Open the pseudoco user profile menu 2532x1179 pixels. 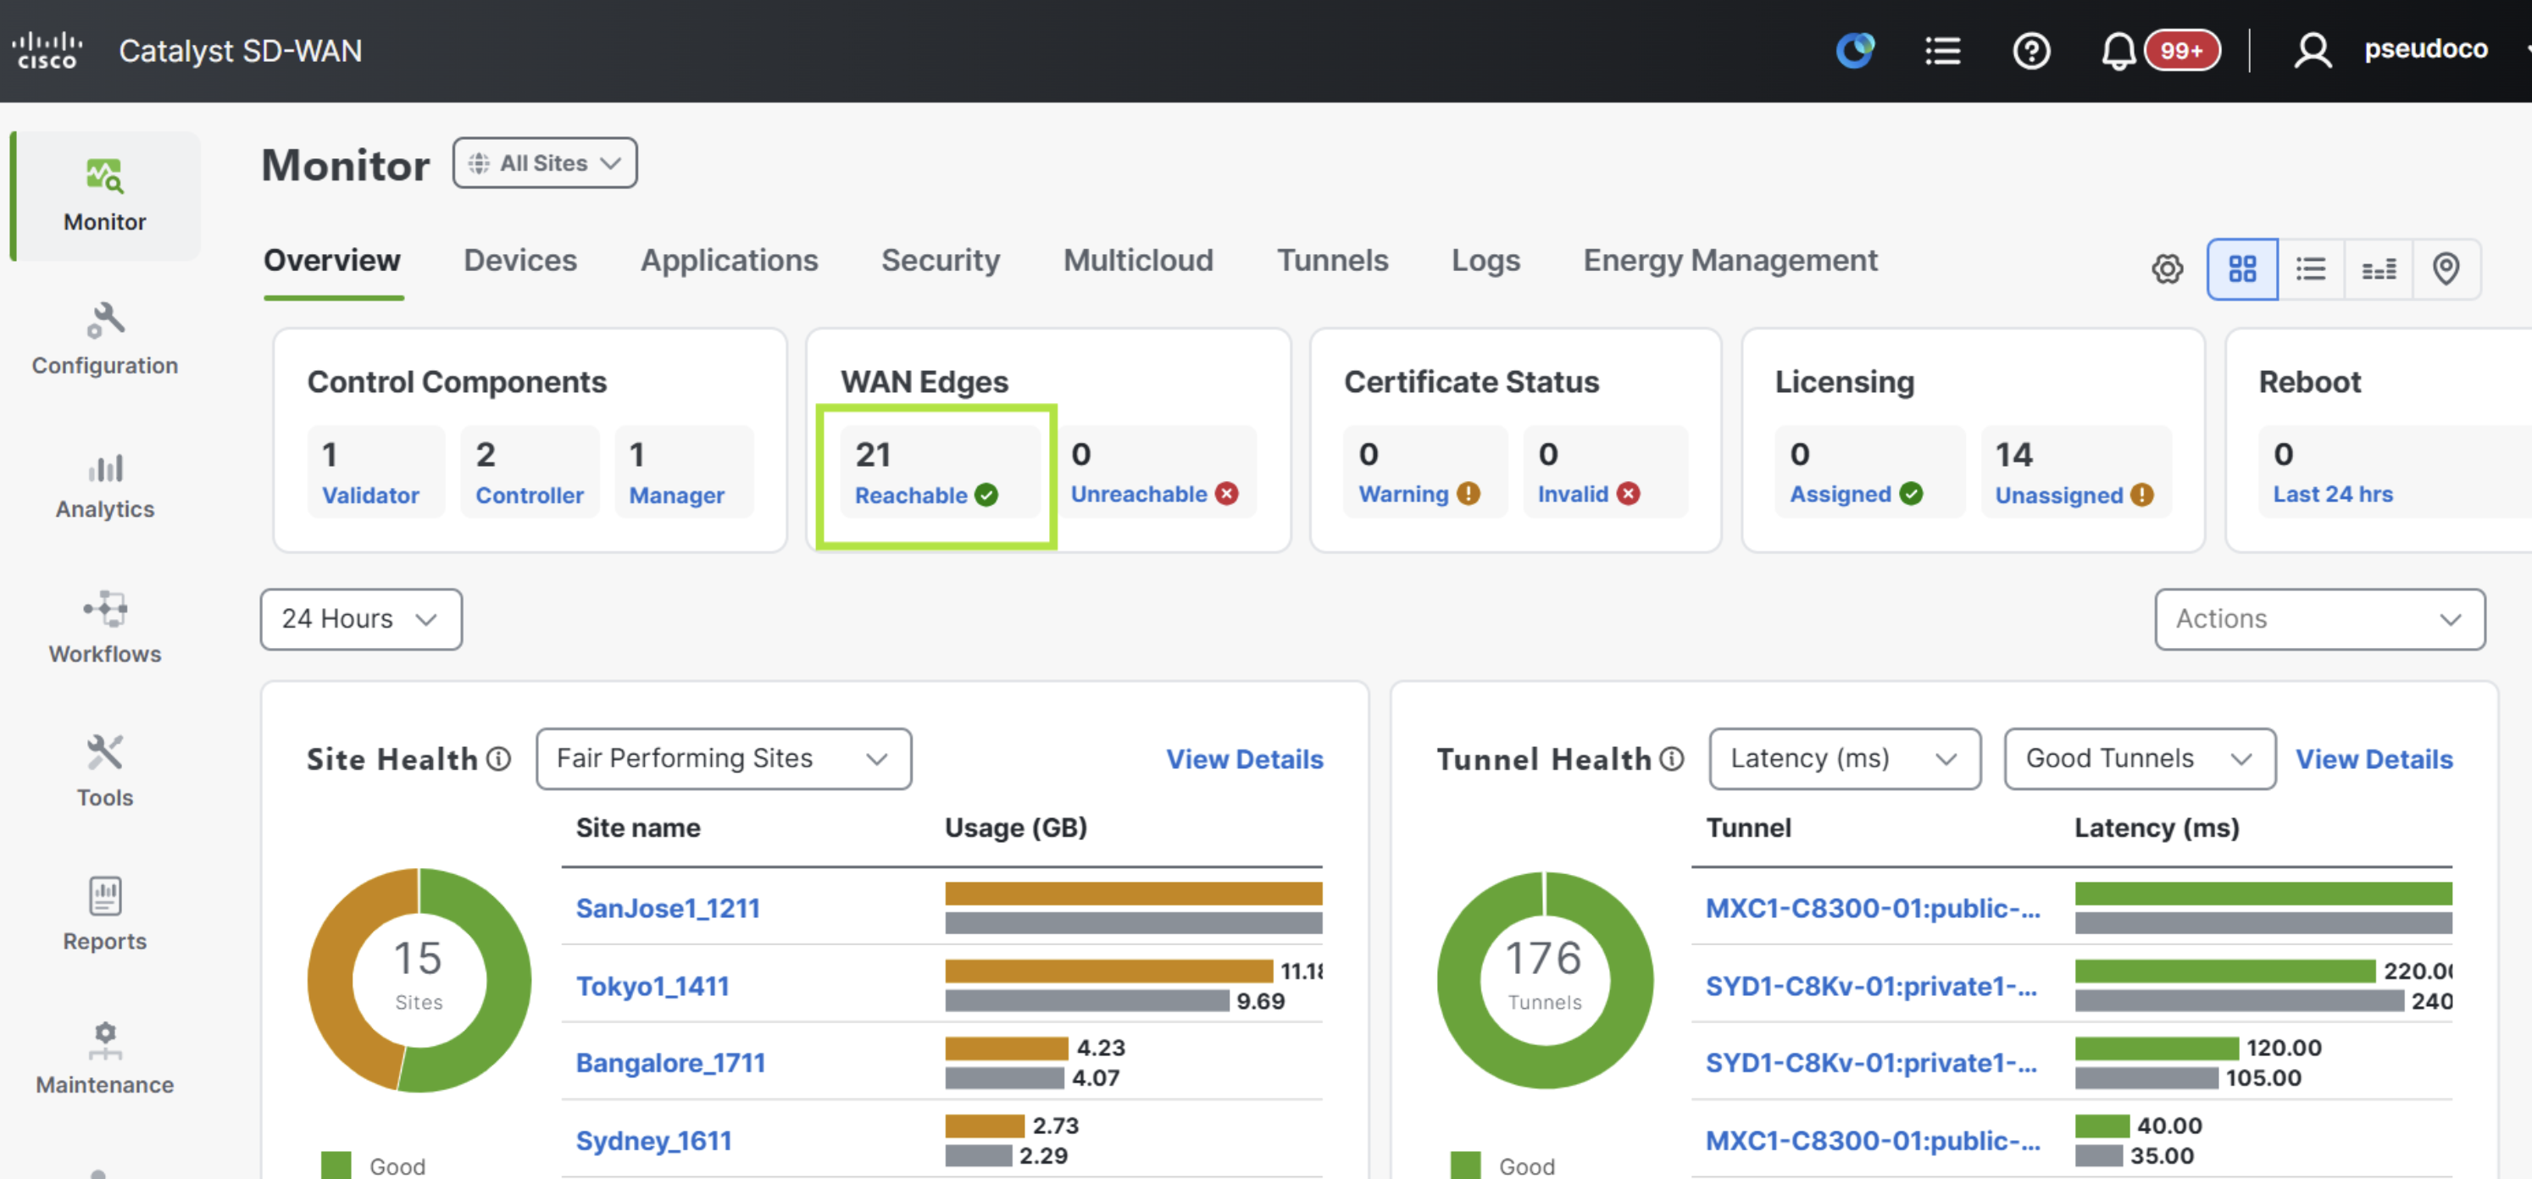[x=2390, y=50]
